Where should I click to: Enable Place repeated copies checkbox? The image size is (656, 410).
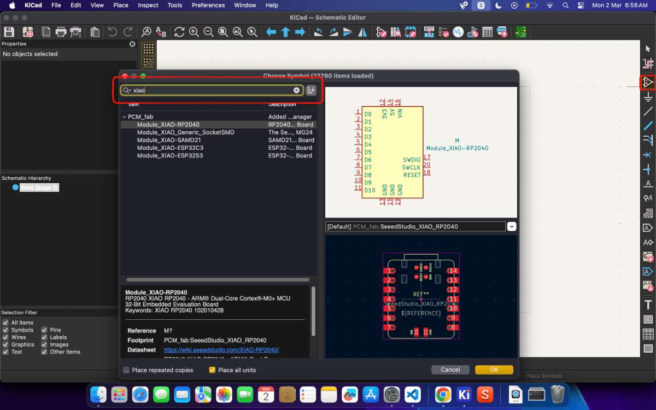pyautogui.click(x=126, y=370)
